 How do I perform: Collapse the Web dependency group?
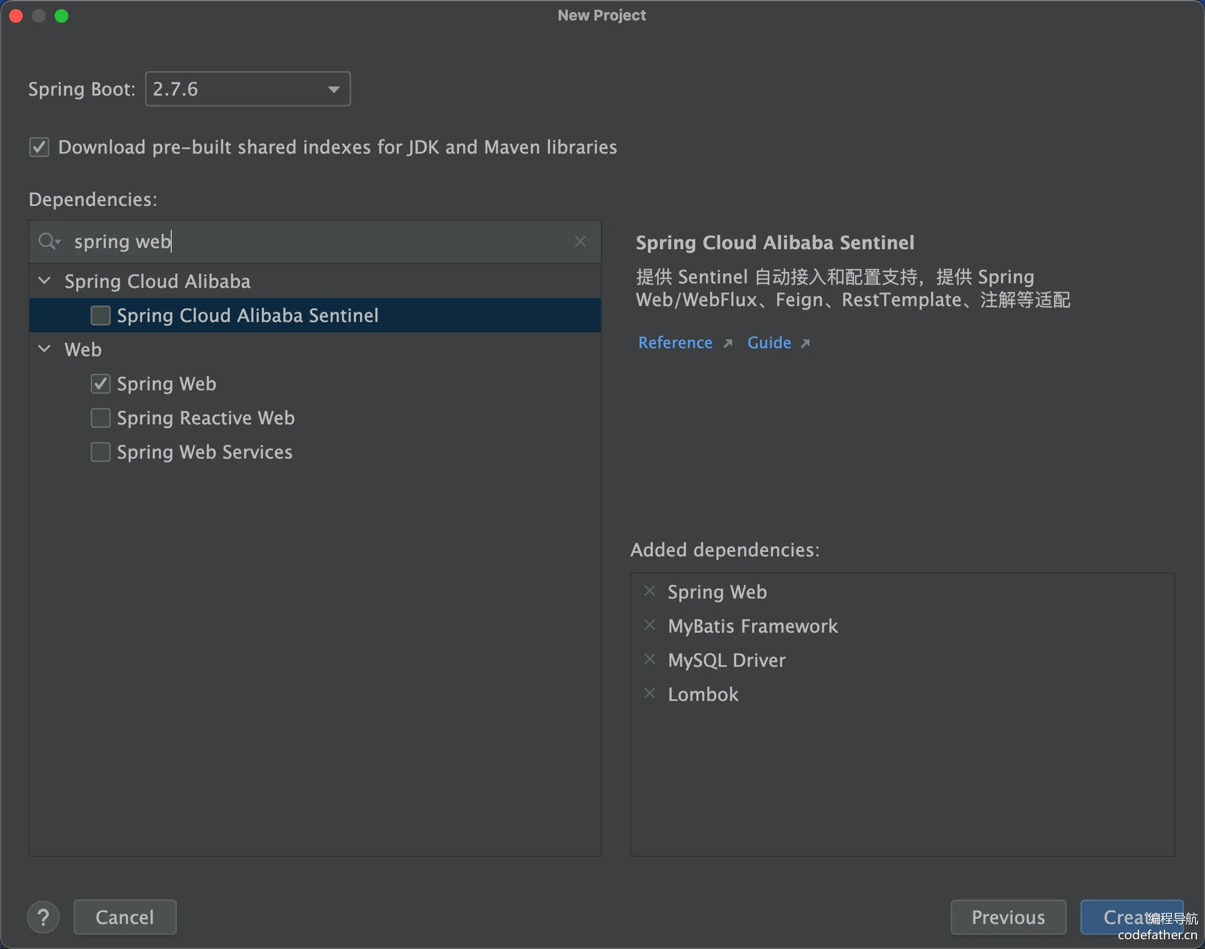[x=44, y=349]
